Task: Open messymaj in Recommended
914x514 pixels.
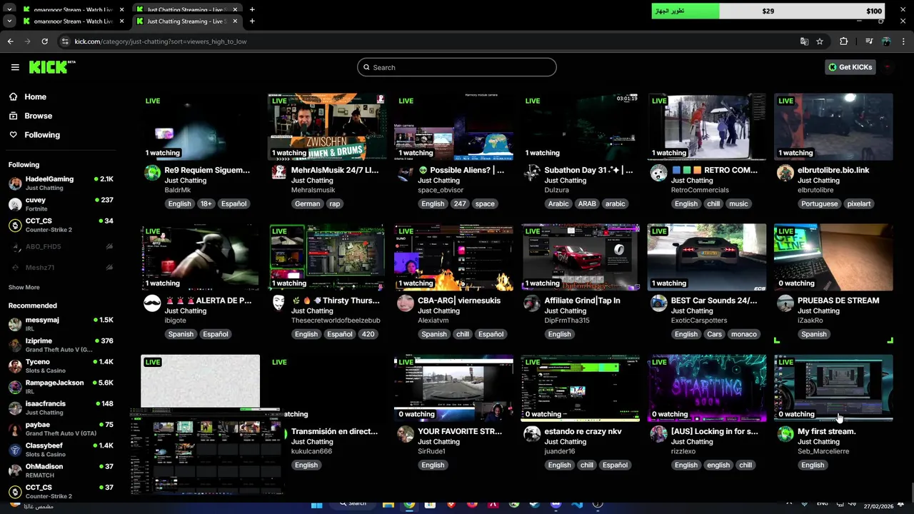Action: click(x=61, y=324)
